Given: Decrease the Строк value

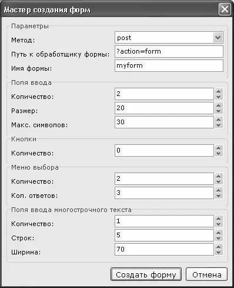Looking at the screenshot, I should pyautogui.click(x=219, y=238).
